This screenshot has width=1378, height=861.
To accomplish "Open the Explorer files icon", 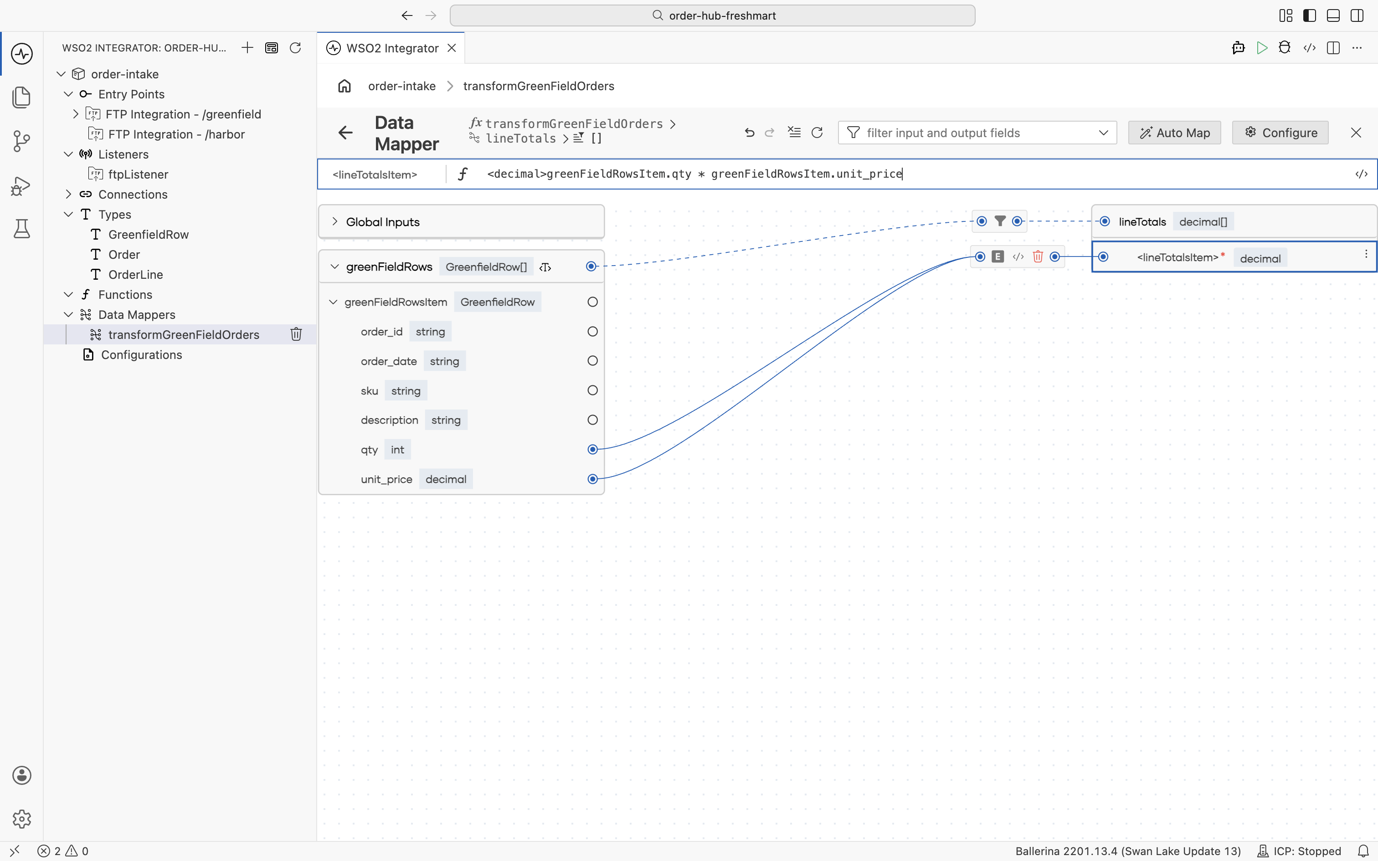I will 21,97.
